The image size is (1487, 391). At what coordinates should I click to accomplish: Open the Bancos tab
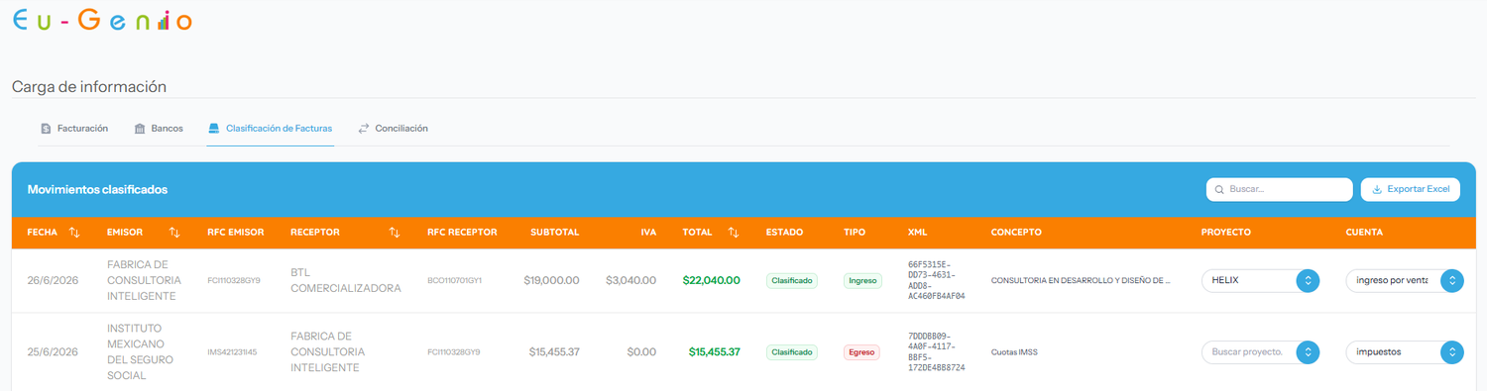[x=160, y=129]
